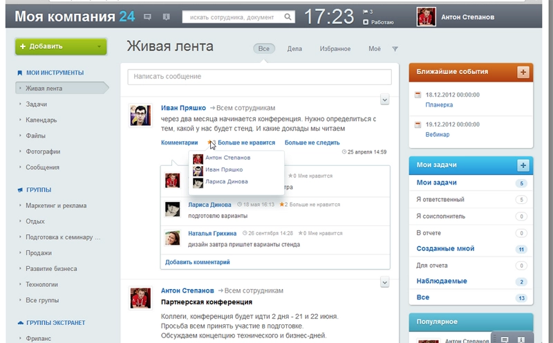Open calendar icon for Вебинар event

click(x=418, y=124)
